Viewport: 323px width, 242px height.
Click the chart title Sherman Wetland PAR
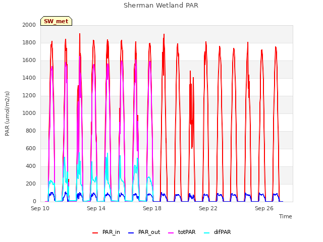[x=161, y=6]
